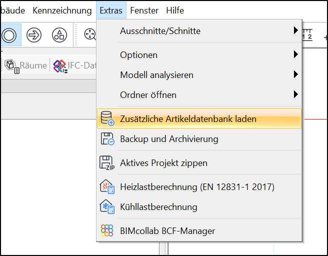Screen dimensions: 328x256
Task: Expand the Optionen submenu arrow
Action: 295,54
